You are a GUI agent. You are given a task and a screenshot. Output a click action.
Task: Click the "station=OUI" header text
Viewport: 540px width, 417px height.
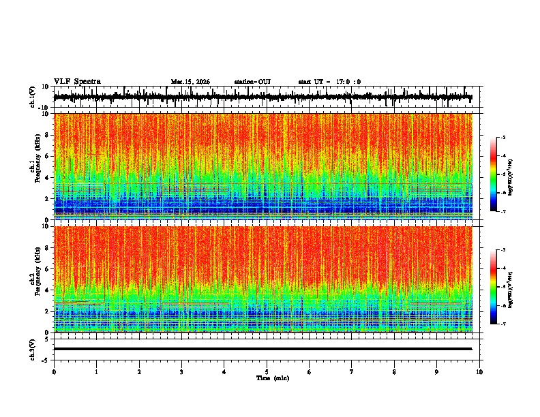[252, 82]
